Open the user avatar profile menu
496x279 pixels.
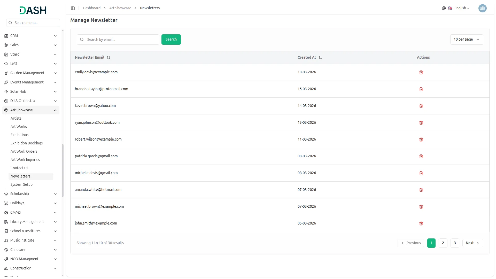coord(482,8)
